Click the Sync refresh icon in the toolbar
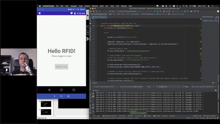The height and width of the screenshot is (124, 220). 97,11
